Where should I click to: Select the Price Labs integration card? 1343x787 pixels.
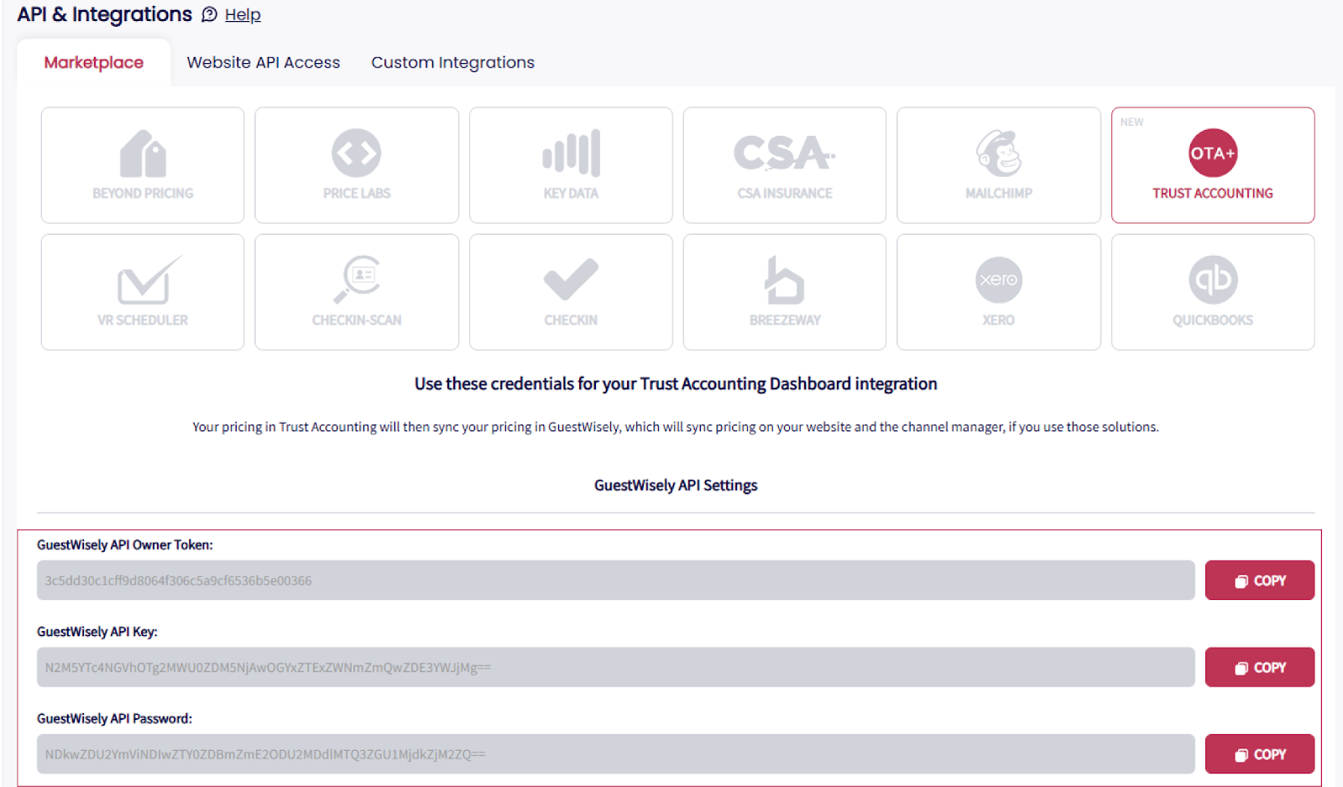[357, 164]
